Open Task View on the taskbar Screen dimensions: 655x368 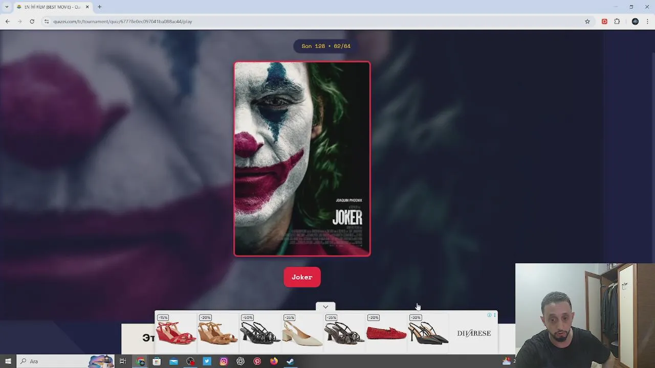pos(123,361)
